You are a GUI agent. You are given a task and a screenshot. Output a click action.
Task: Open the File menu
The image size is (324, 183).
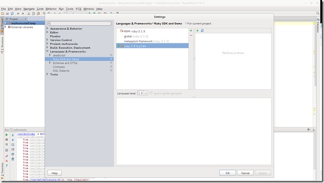pos(4,9)
